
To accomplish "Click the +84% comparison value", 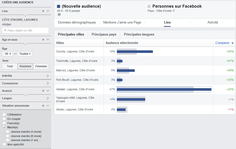I will pos(230,51).
